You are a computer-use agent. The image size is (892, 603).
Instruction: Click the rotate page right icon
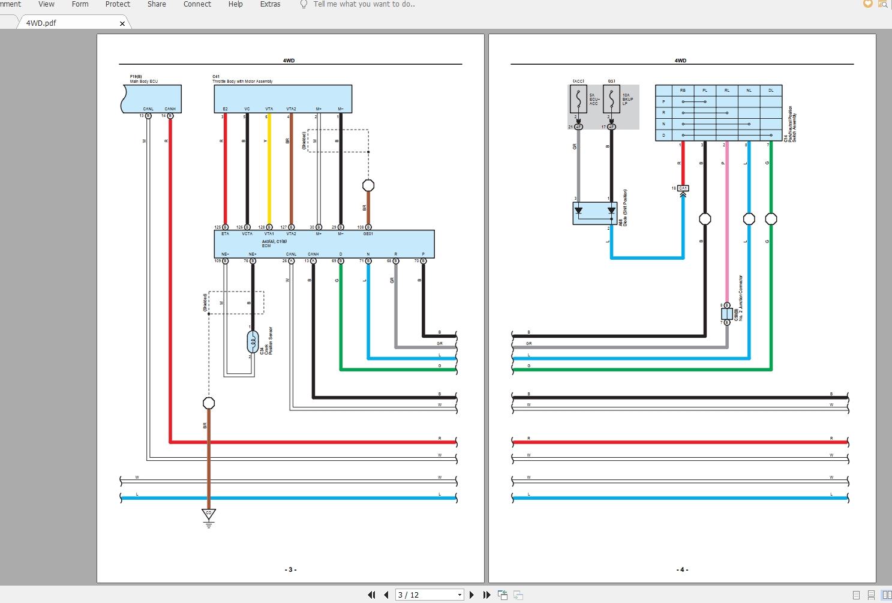518,595
